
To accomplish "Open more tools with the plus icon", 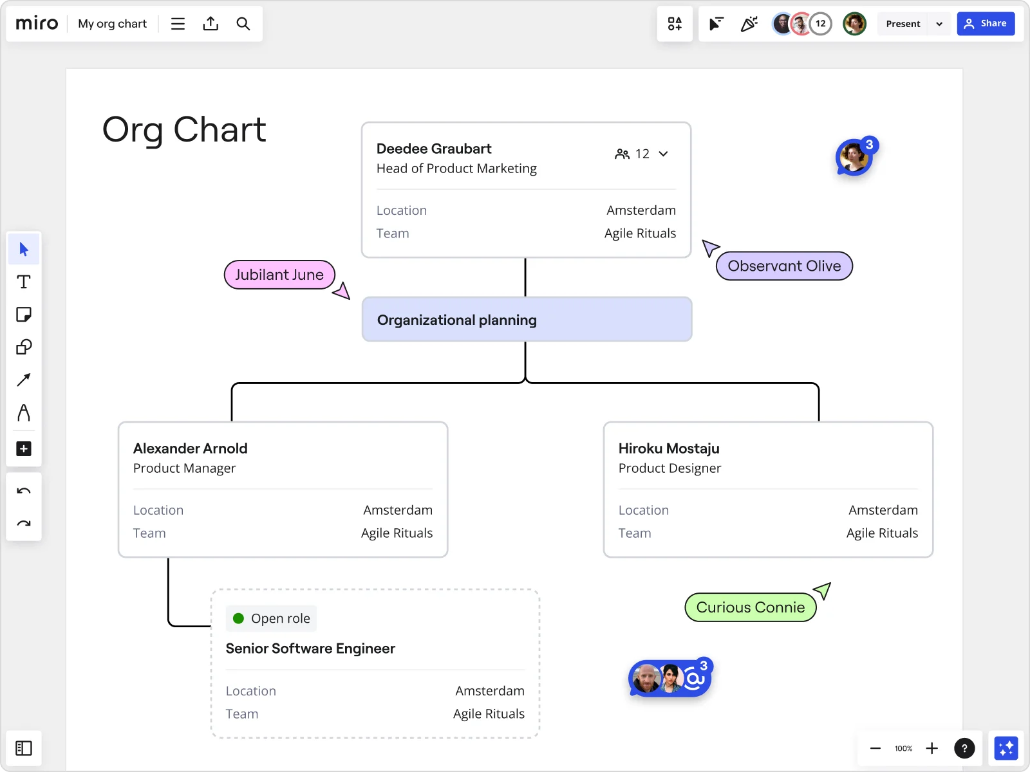I will (24, 449).
